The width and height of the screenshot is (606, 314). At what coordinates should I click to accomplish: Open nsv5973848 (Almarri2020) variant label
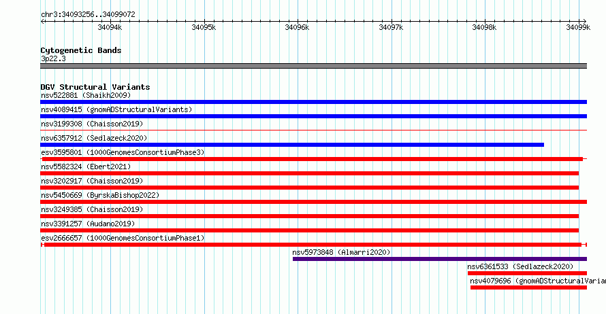coord(341,252)
